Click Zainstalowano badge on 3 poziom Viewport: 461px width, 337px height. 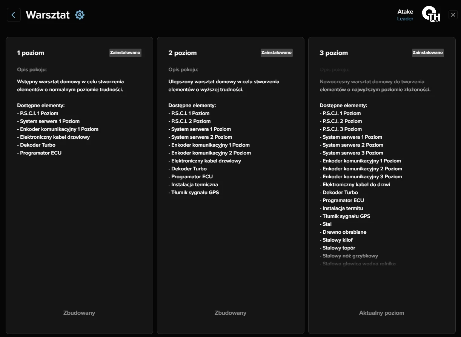(428, 53)
